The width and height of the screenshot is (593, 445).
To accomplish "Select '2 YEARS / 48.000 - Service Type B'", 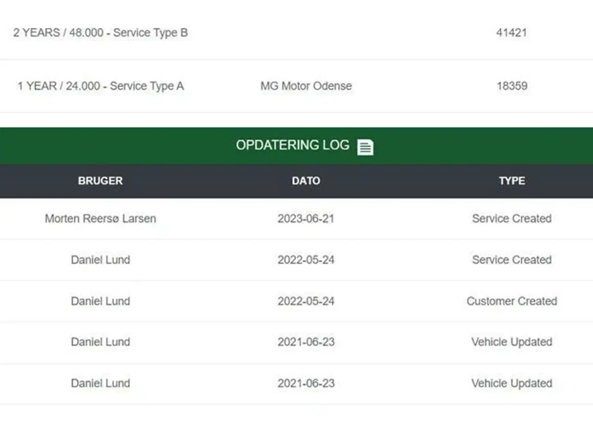I will coord(101,33).
